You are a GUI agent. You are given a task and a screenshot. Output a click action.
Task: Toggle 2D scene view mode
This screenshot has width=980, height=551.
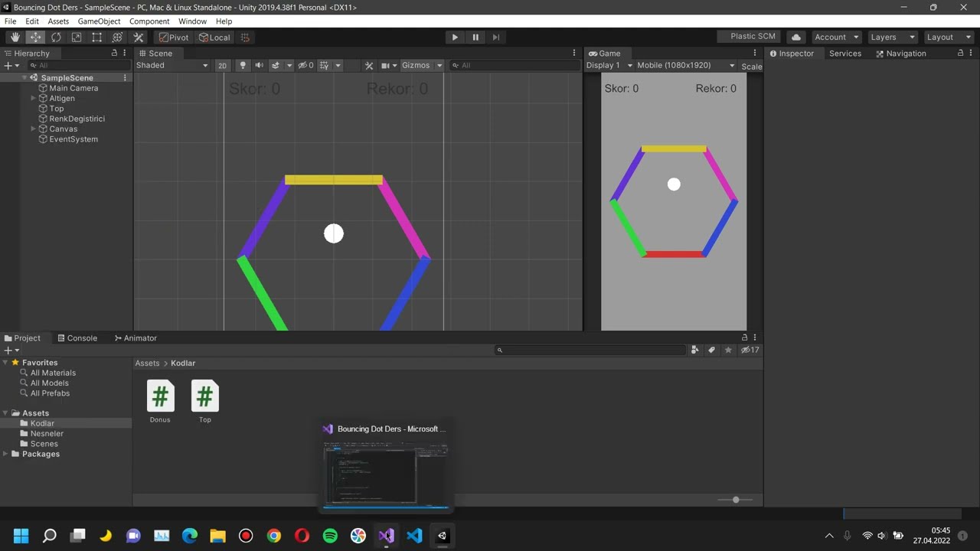(222, 65)
